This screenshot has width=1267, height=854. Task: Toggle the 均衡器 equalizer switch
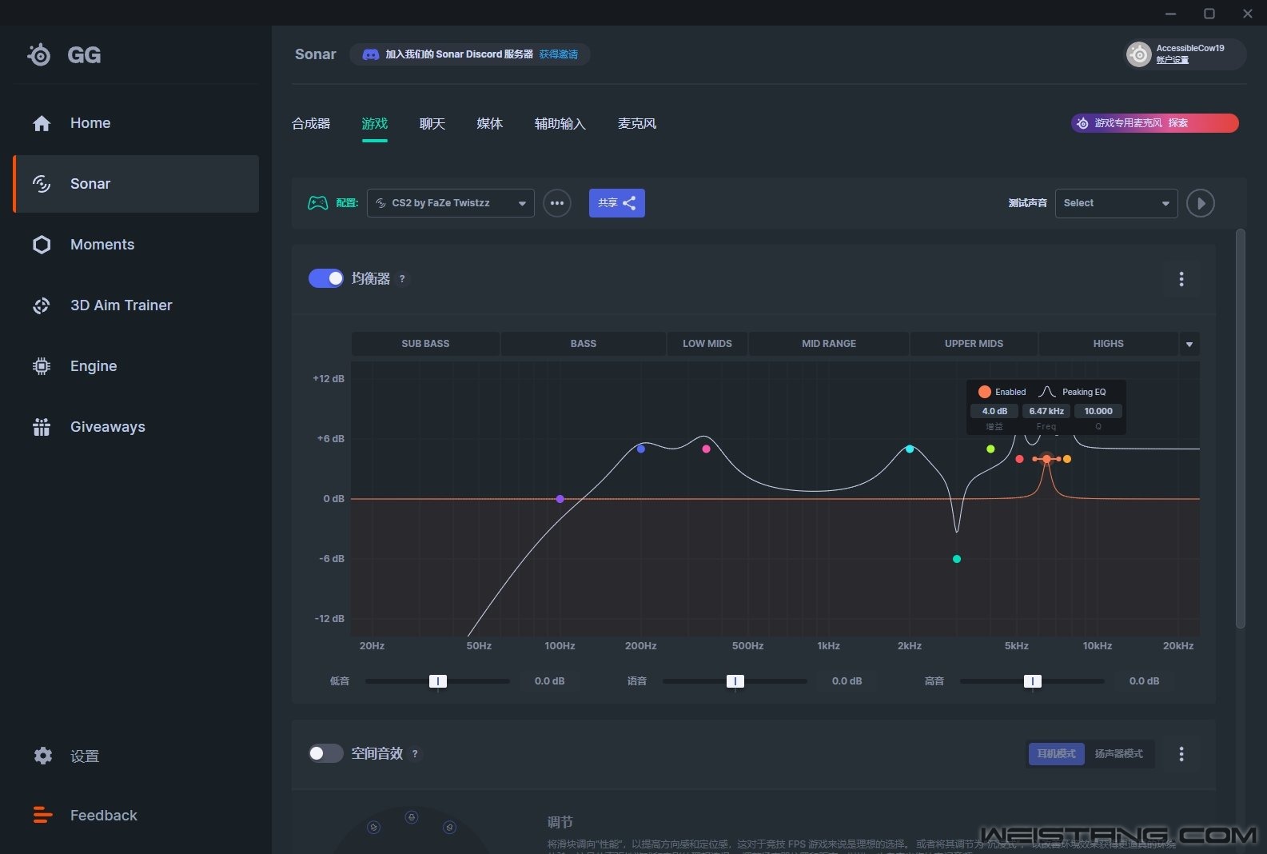pyautogui.click(x=326, y=278)
